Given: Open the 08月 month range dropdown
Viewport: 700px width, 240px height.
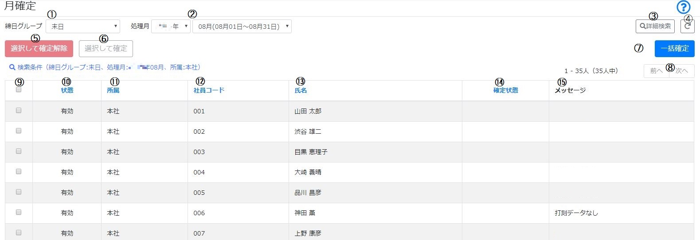Looking at the screenshot, I should point(242,27).
